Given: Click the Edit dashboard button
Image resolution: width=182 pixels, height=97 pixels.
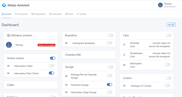Looking at the screenshot, I should [171, 25].
